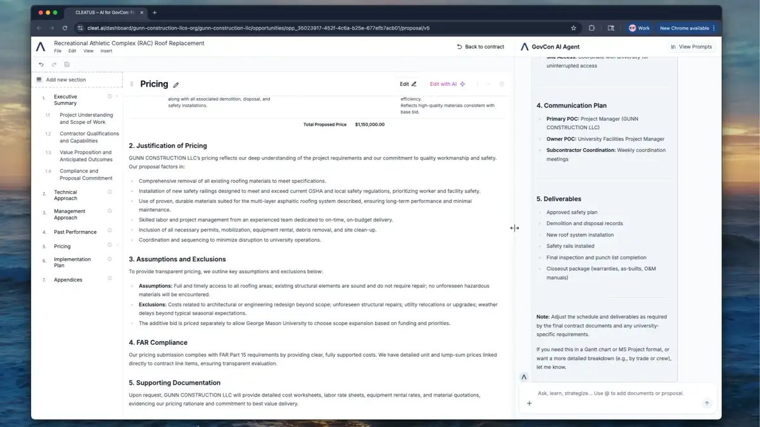Open info icon beside Implementation Plan

click(110, 259)
